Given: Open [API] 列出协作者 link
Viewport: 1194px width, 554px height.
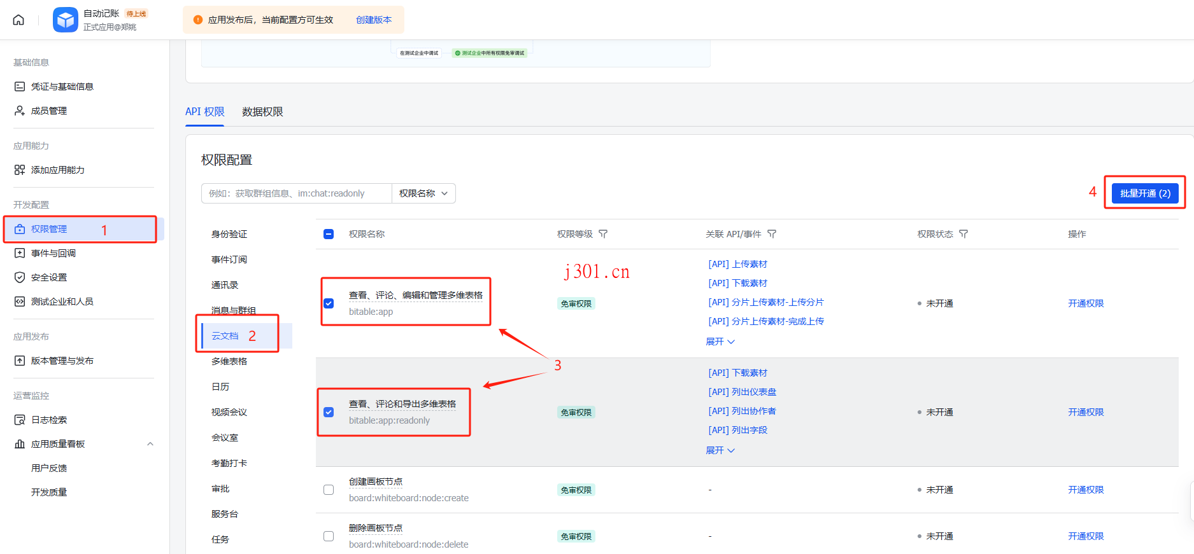Looking at the screenshot, I should tap(743, 411).
